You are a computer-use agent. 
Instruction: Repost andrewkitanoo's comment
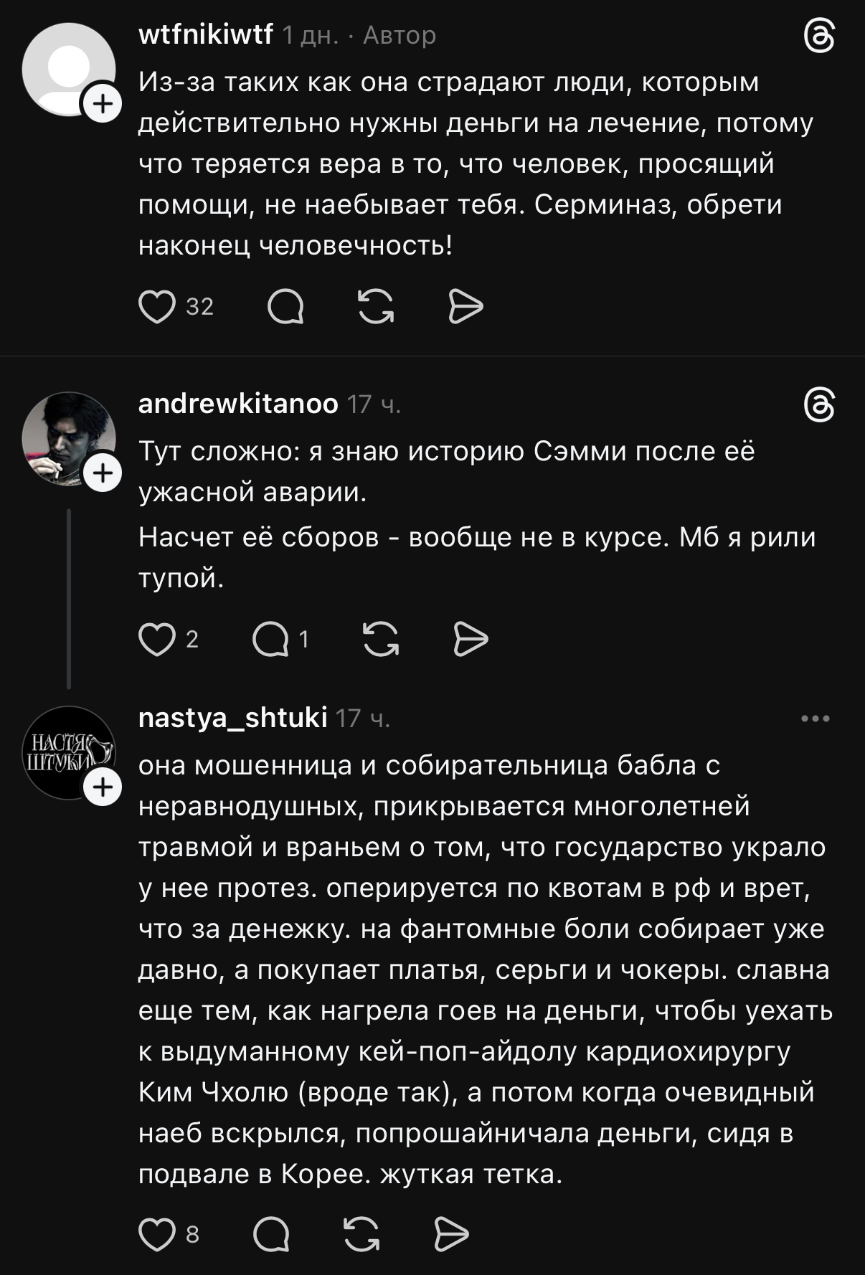[381, 639]
